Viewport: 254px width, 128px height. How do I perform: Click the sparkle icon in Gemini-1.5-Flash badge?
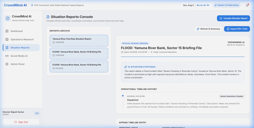[x=216, y=5]
